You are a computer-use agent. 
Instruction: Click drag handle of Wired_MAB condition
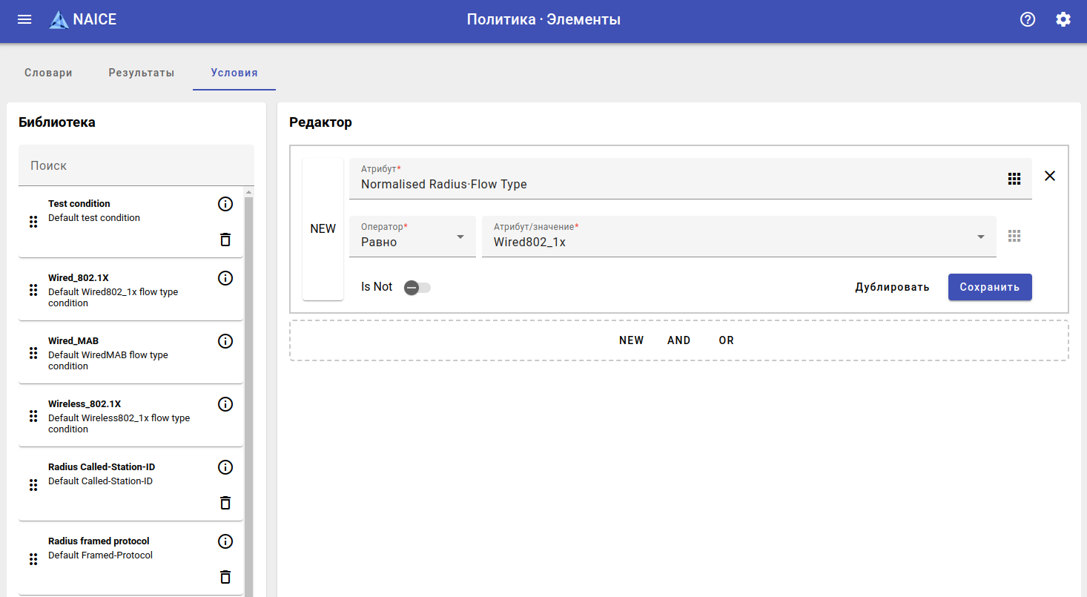[33, 353]
